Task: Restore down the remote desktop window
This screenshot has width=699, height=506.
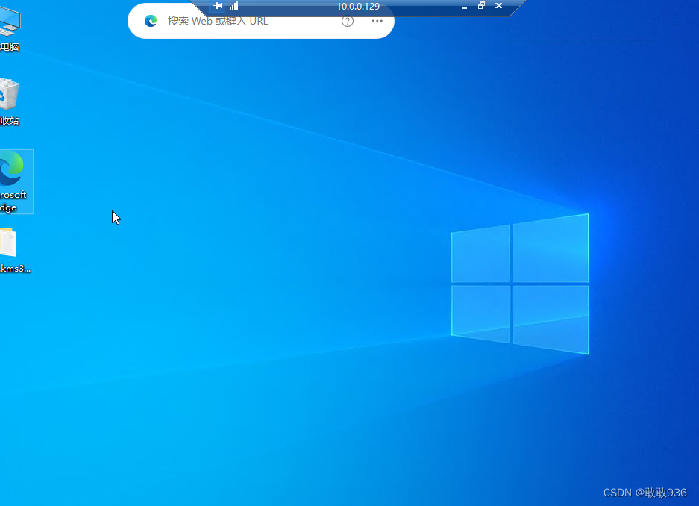Action: (x=481, y=6)
